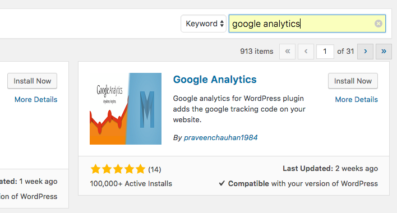
Task: Open the Google Analytics plugin title link
Action: [215, 80]
